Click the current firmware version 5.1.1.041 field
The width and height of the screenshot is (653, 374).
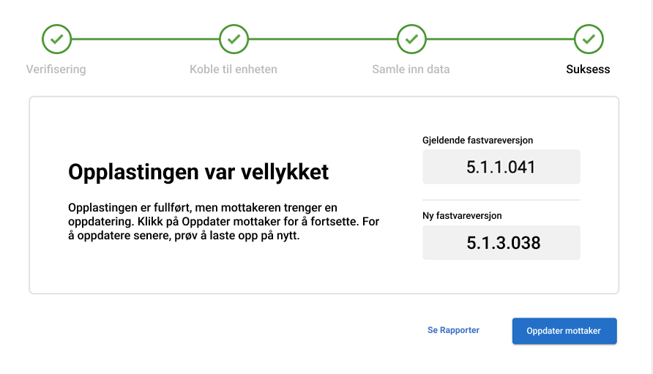(501, 167)
